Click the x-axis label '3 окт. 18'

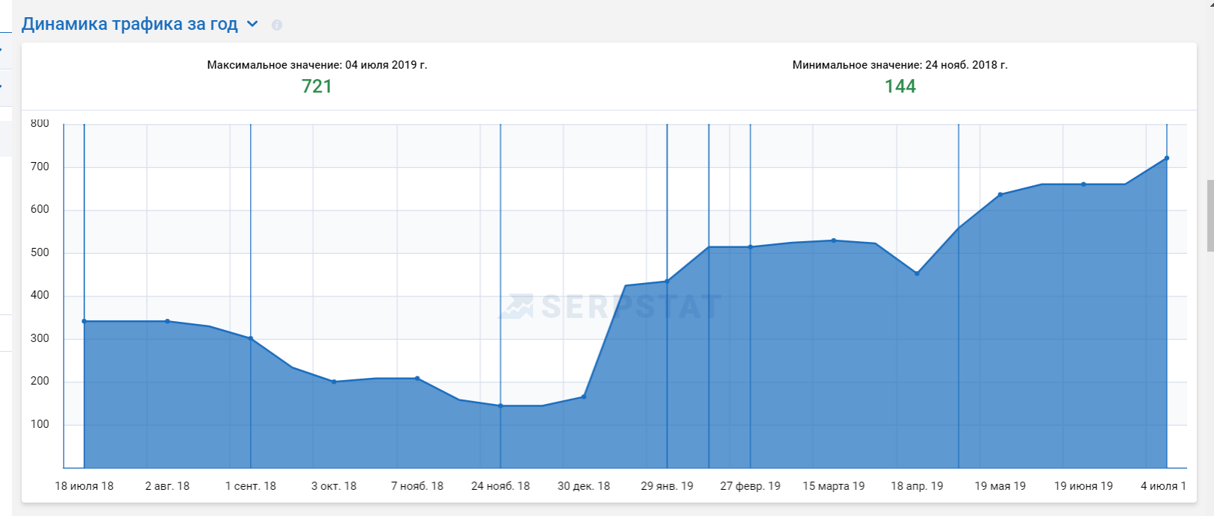tap(334, 486)
